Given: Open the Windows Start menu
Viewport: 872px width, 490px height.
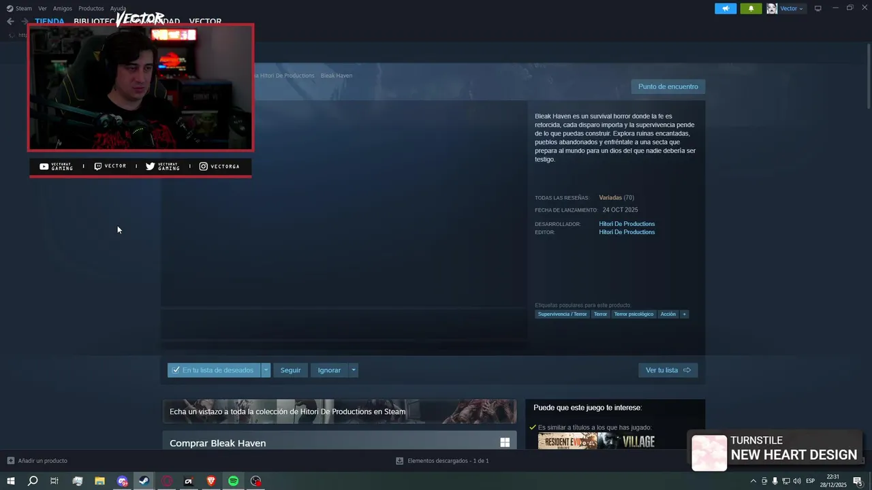Looking at the screenshot, I should tap(10, 481).
